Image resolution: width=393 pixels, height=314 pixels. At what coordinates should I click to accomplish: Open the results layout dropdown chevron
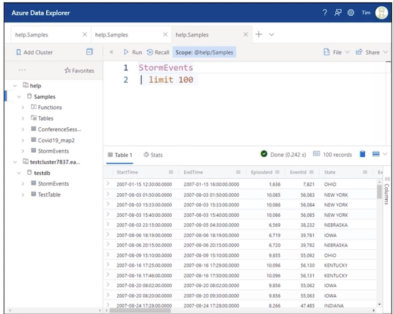click(385, 154)
